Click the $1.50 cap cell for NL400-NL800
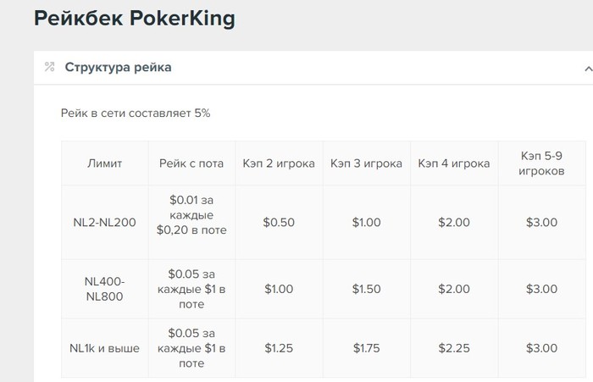 tap(366, 289)
